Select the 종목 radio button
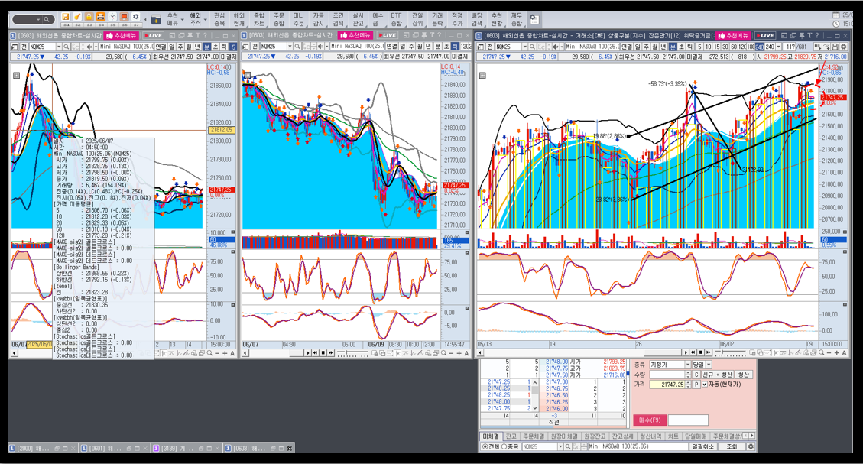 tap(504, 446)
